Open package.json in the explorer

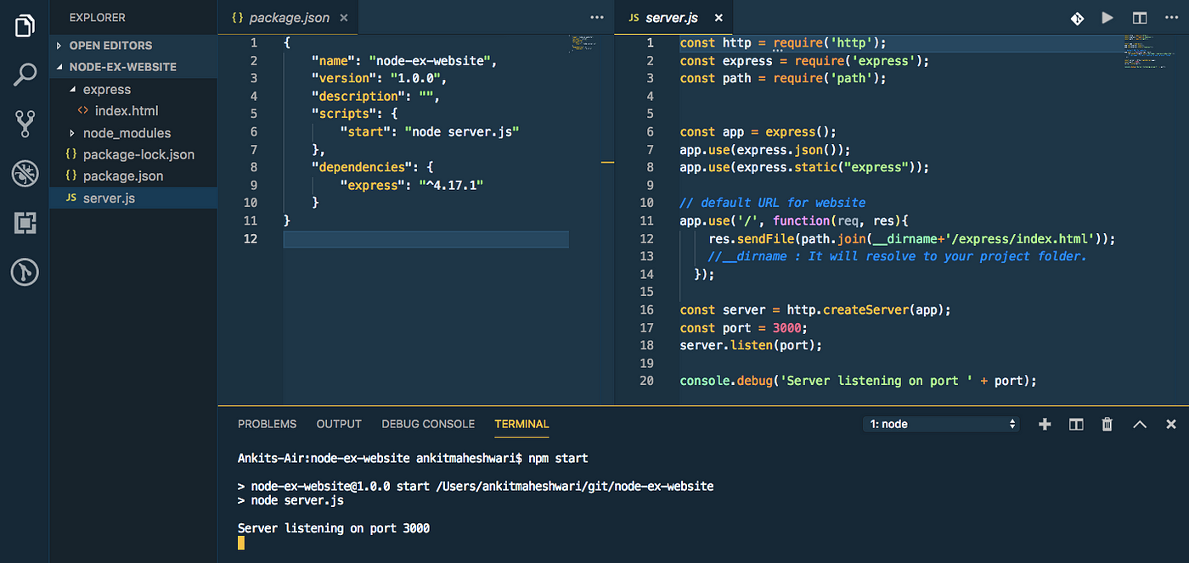click(x=123, y=176)
